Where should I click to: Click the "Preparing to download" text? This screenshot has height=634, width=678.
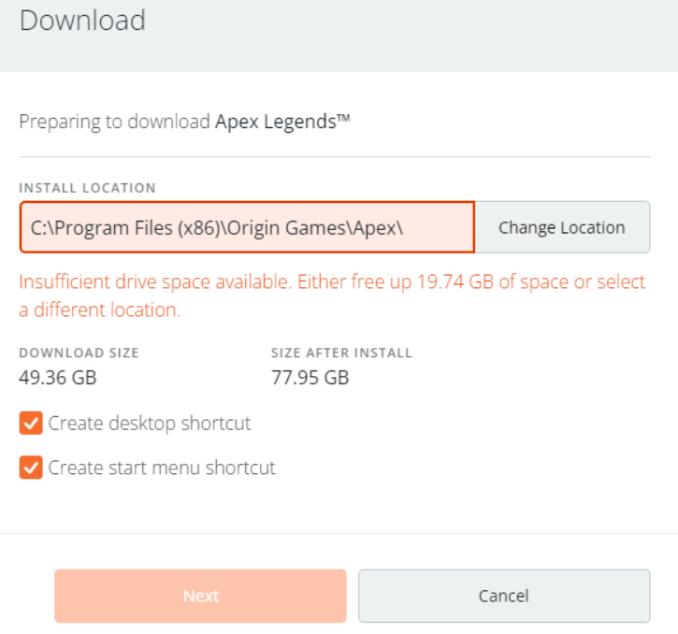[115, 122]
